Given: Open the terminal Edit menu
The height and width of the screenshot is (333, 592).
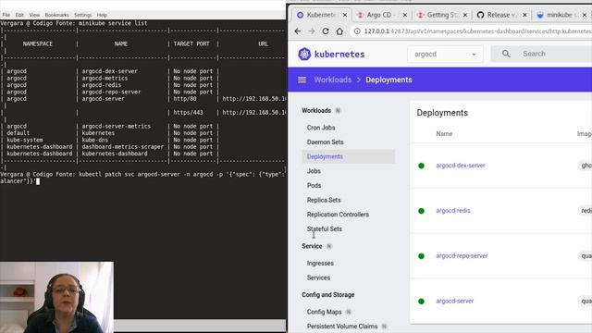Looking at the screenshot, I should (19, 15).
